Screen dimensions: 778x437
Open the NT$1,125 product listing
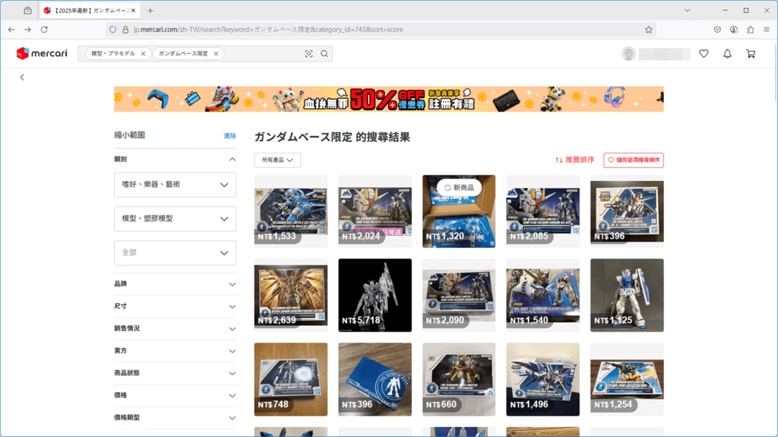[x=627, y=295]
